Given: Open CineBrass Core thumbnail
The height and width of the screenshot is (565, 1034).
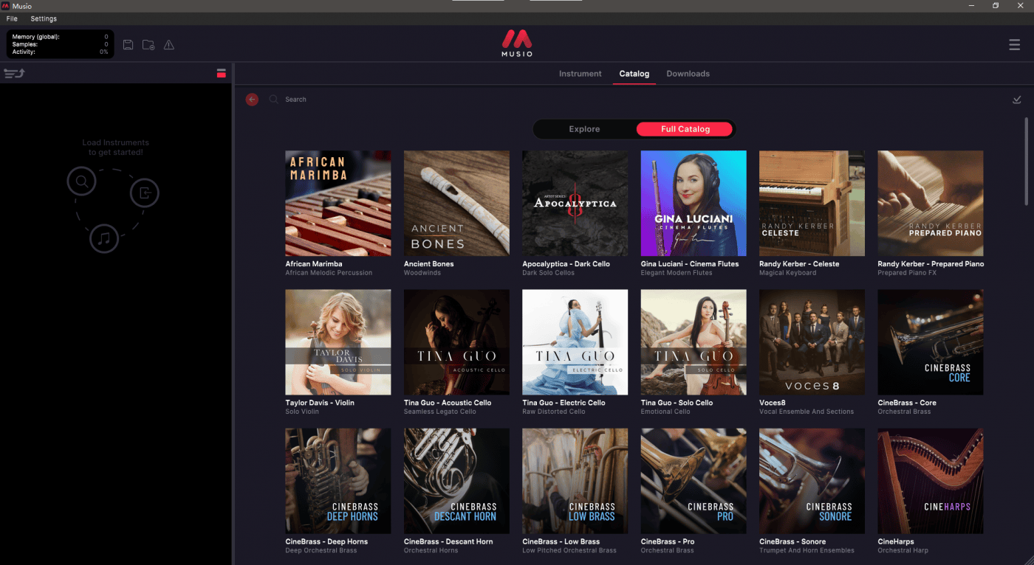Looking at the screenshot, I should pos(931,342).
